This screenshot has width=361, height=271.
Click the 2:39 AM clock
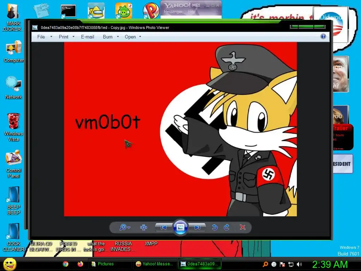(x=330, y=264)
